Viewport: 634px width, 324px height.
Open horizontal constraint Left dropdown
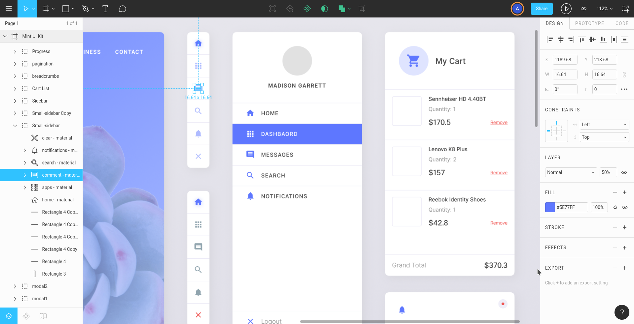click(604, 125)
